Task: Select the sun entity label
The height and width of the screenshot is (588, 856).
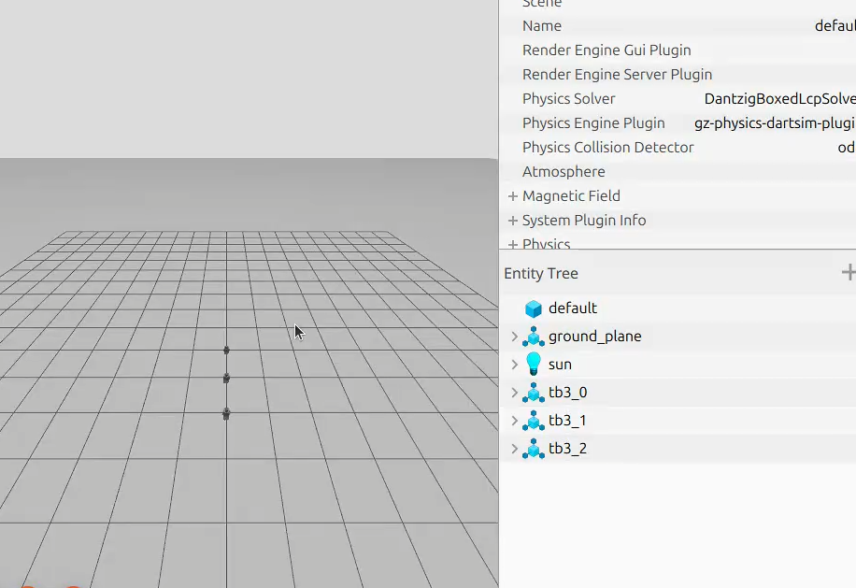Action: pos(560,365)
